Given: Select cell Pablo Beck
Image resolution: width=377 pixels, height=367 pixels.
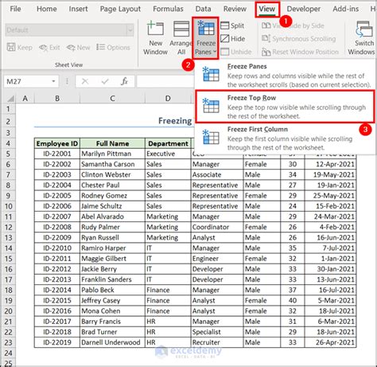Looking at the screenshot, I should point(112,290).
